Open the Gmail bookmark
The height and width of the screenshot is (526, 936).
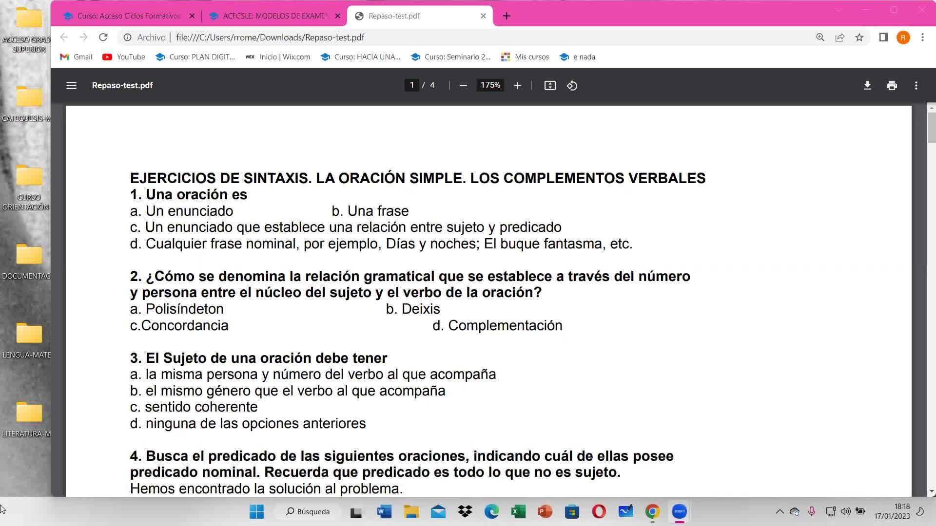(x=76, y=57)
